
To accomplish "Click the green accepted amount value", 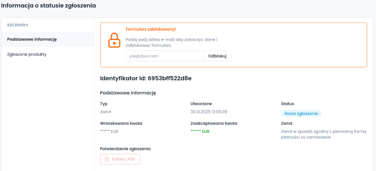I will (200, 131).
